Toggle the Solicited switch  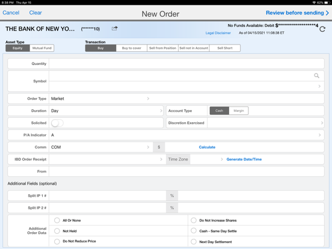(57, 123)
